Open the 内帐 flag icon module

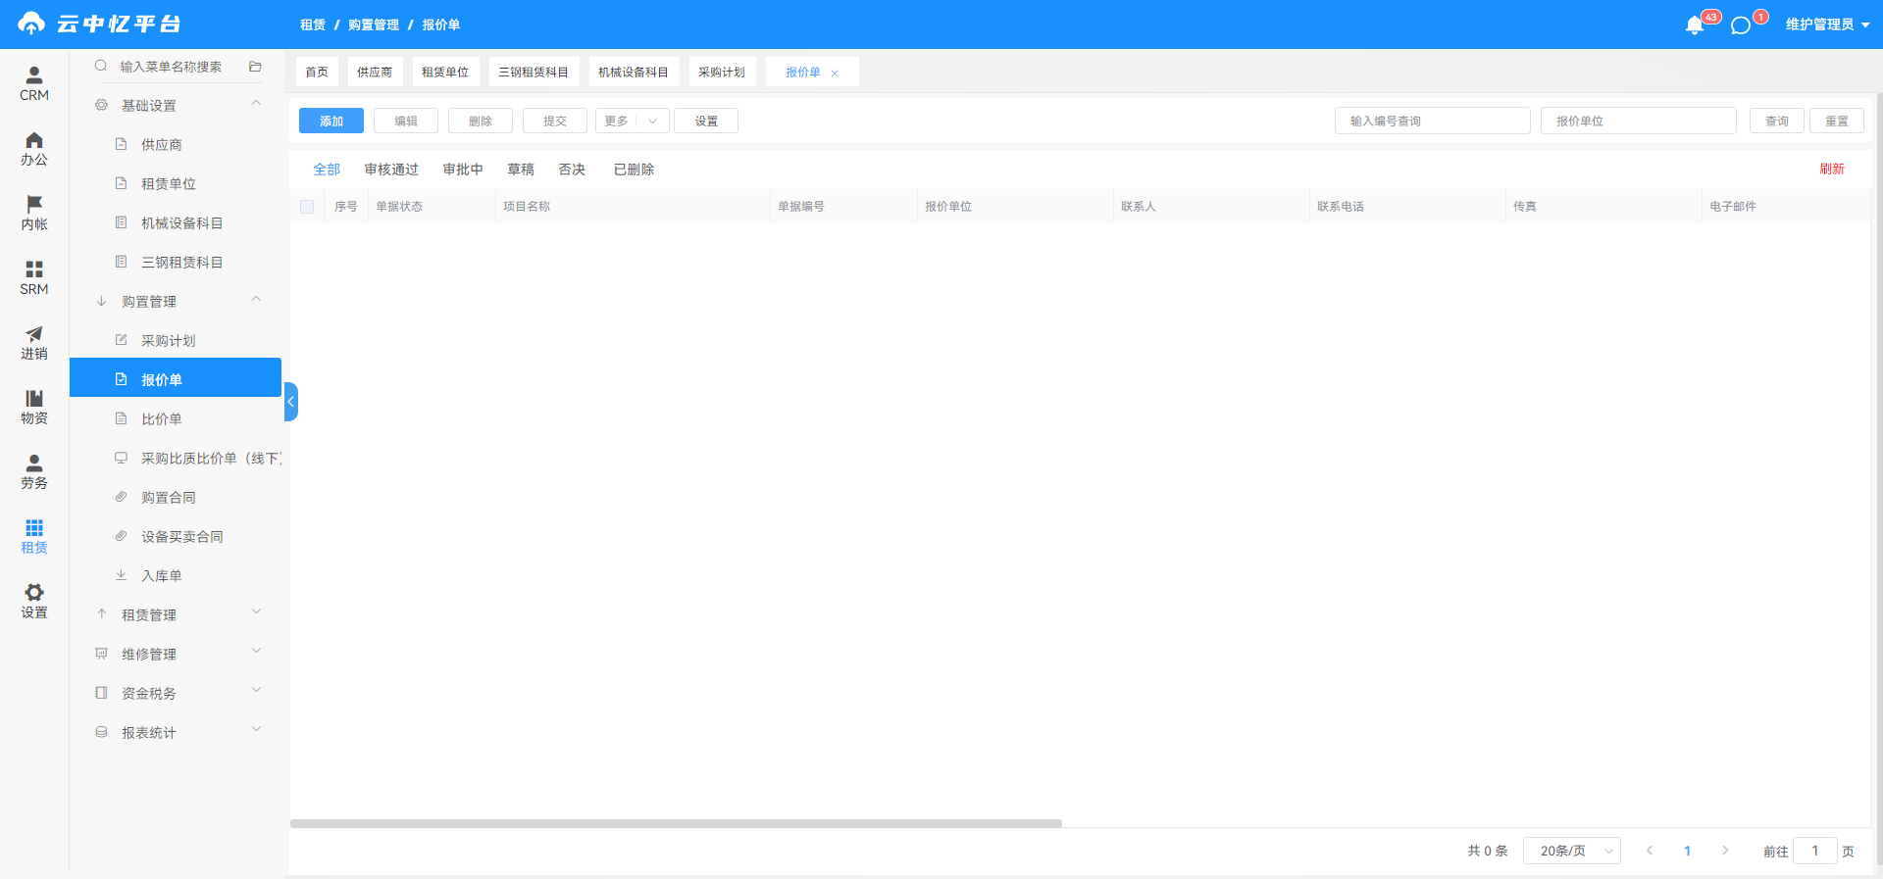click(x=34, y=213)
